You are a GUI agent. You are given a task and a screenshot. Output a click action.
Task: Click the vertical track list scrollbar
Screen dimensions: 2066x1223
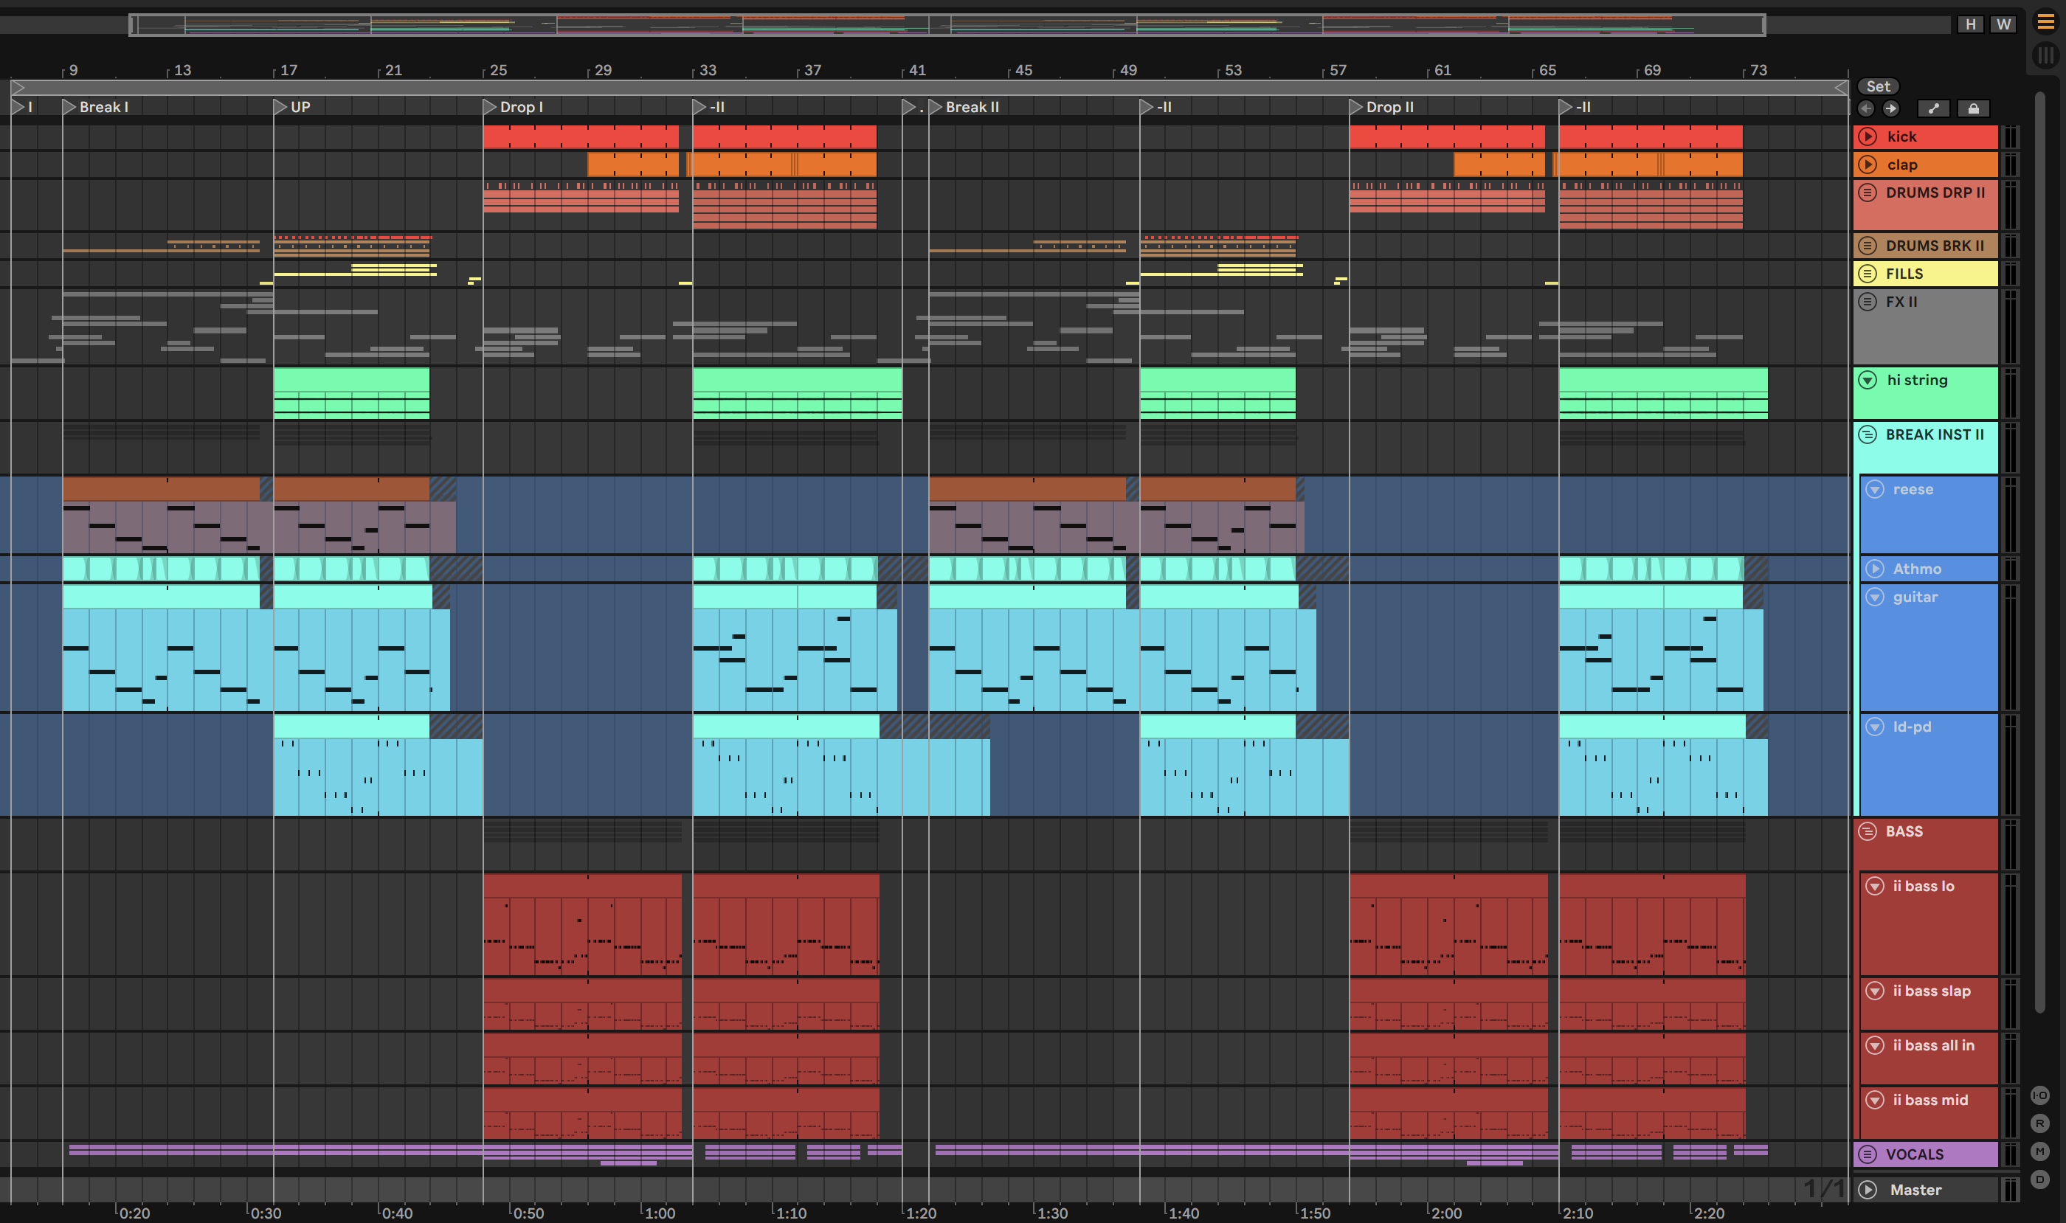2039,552
